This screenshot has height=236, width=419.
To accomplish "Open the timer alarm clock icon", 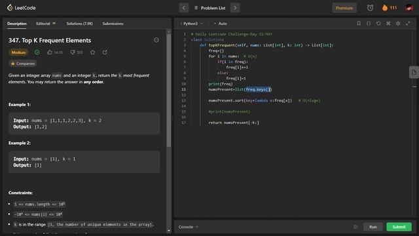I will [x=370, y=8].
